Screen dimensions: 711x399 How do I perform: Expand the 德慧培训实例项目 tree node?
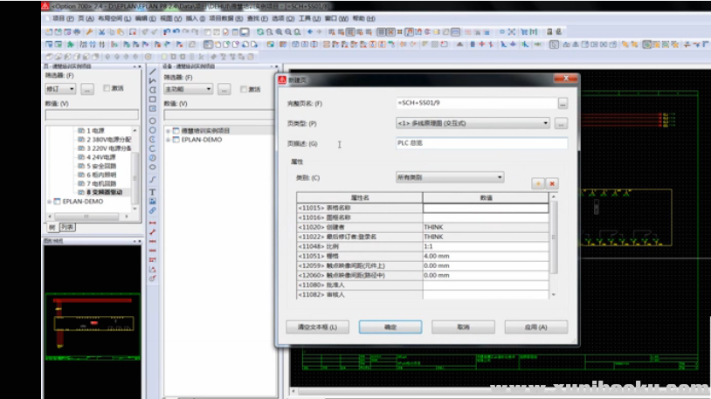click(x=168, y=130)
